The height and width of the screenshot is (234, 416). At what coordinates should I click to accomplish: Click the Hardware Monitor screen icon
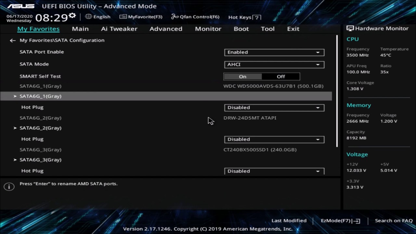[x=350, y=29]
